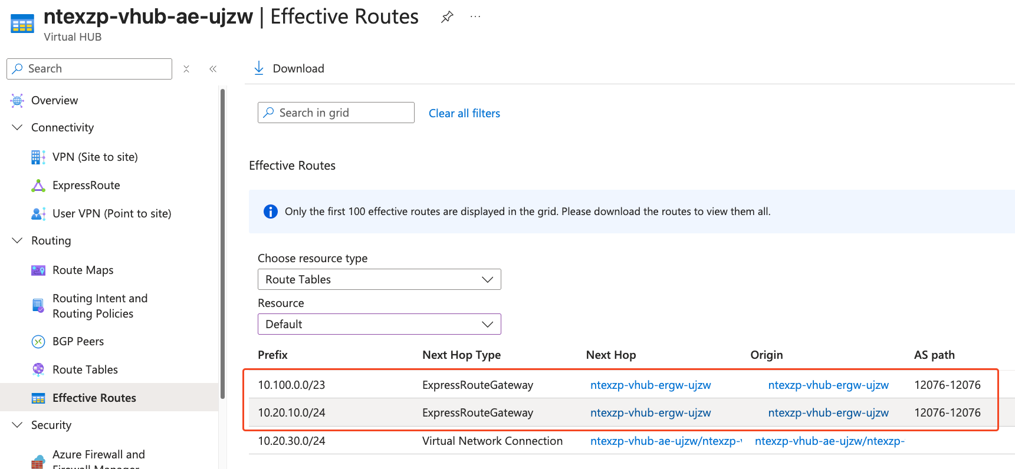Screen dimensions: 1015x469
Task: Click the User VPN icon
Action: point(38,214)
